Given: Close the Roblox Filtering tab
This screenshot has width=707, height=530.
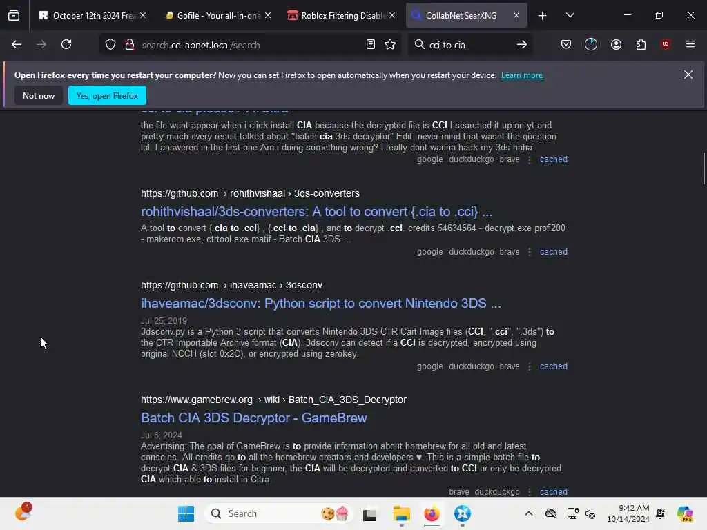Looking at the screenshot, I should pyautogui.click(x=392, y=16).
